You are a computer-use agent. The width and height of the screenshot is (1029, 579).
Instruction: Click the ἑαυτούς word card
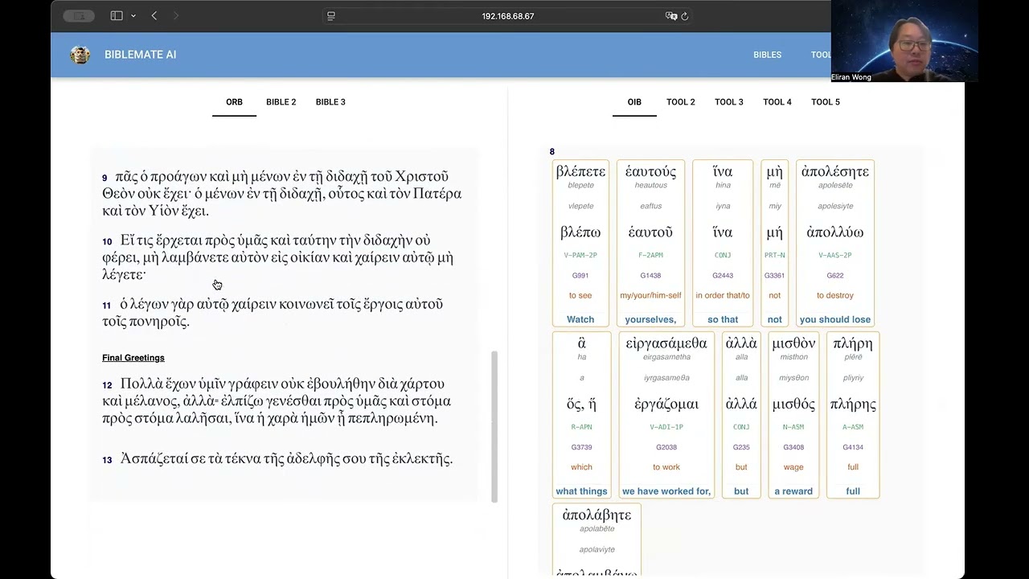tap(650, 244)
